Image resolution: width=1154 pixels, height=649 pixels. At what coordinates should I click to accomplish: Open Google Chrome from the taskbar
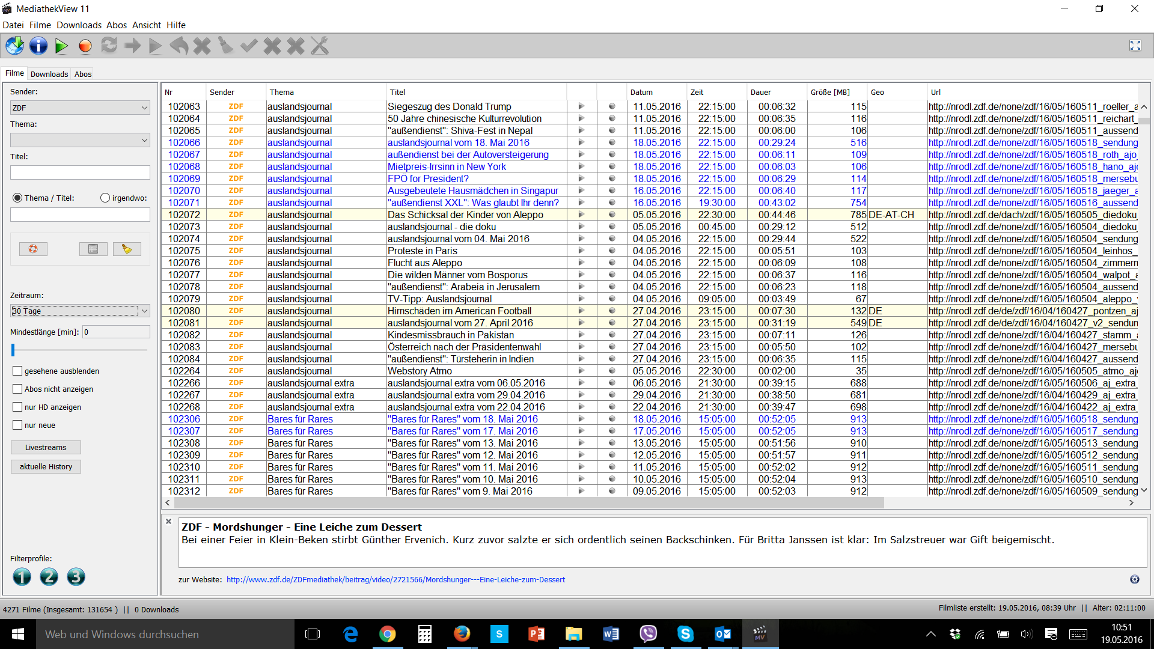[x=387, y=634]
